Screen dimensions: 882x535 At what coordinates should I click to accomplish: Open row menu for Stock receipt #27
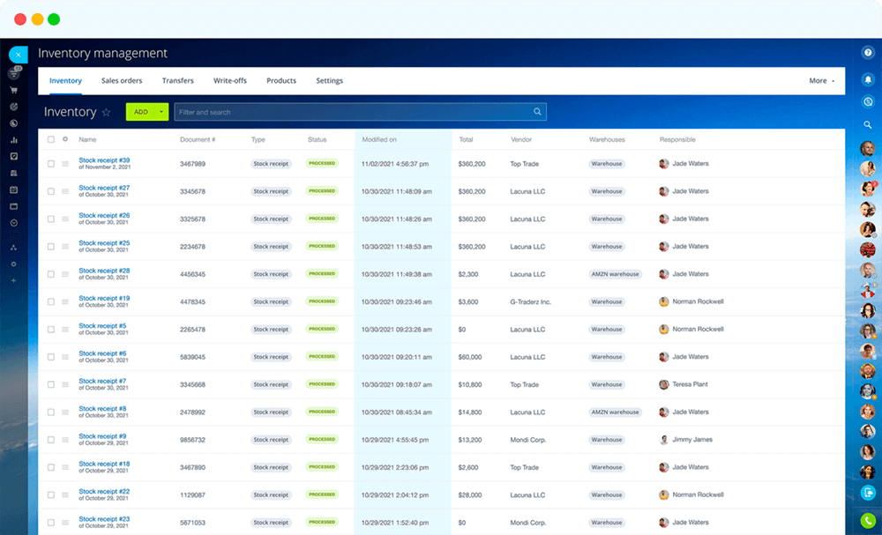(x=65, y=191)
